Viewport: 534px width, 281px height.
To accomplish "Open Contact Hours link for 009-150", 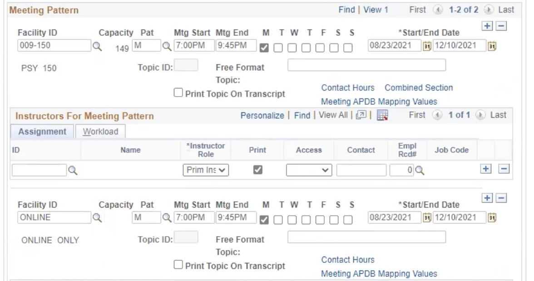I will click(348, 87).
